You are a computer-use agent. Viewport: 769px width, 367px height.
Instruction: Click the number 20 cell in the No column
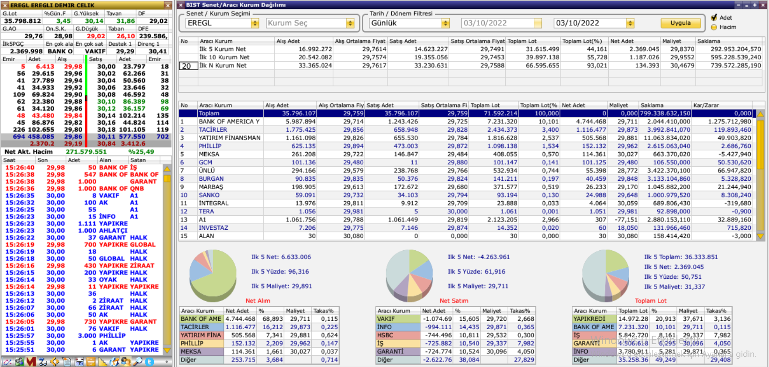(x=188, y=66)
